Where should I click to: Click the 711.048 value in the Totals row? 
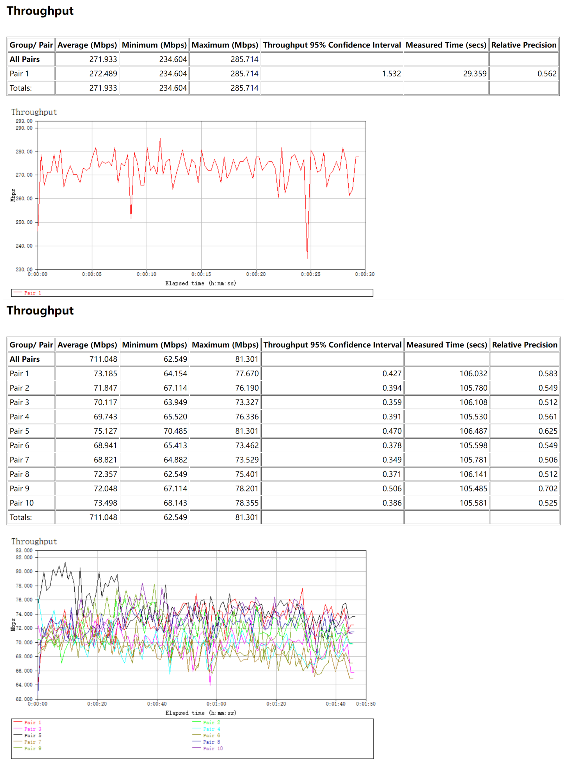coord(103,517)
